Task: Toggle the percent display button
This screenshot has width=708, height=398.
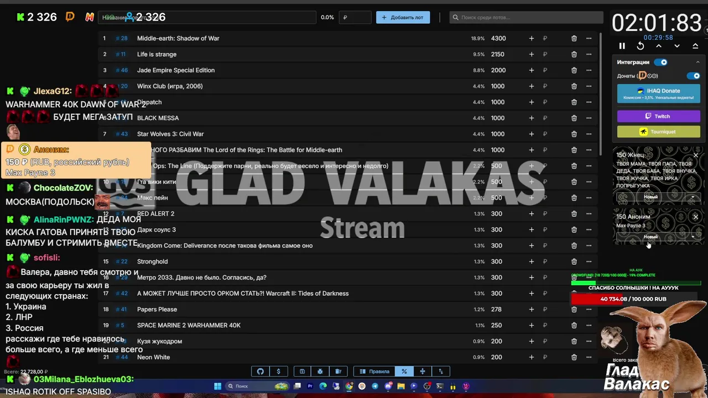Action: 404,371
